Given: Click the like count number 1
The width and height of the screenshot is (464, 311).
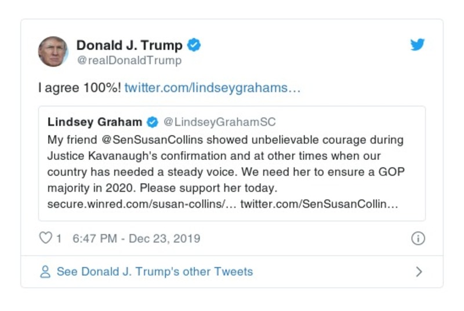Looking at the screenshot, I should 59,239.
